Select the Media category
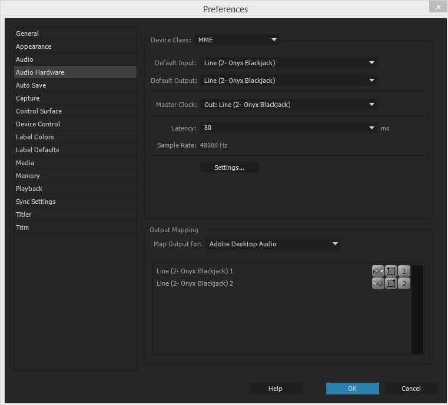448x405 pixels. click(75, 163)
